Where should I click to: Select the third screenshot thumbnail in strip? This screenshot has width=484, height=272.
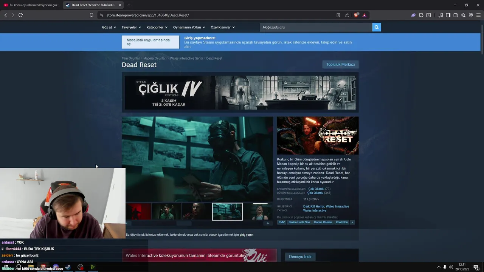coord(197,212)
